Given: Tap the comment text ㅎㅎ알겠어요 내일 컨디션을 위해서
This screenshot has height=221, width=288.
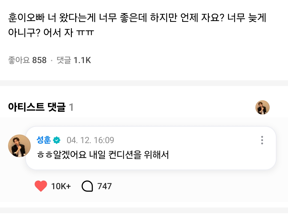Looking at the screenshot, I should (102, 155).
